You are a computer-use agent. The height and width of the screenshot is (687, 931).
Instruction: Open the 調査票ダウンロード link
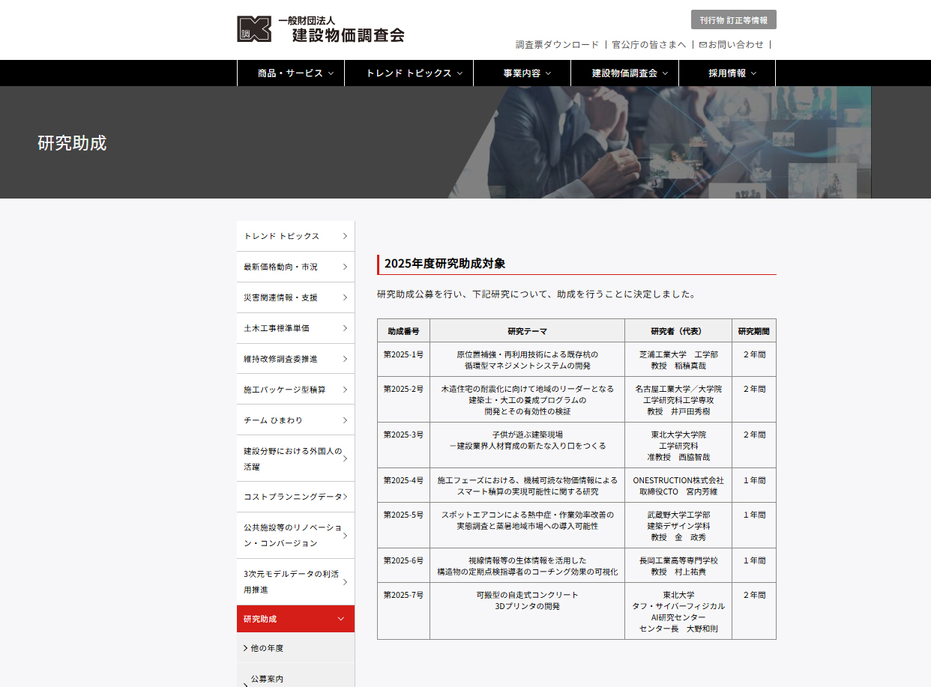(x=557, y=45)
